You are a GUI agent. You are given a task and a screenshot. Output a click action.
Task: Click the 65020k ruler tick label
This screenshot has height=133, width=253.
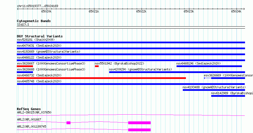pyautogui.click(x=46, y=11)
